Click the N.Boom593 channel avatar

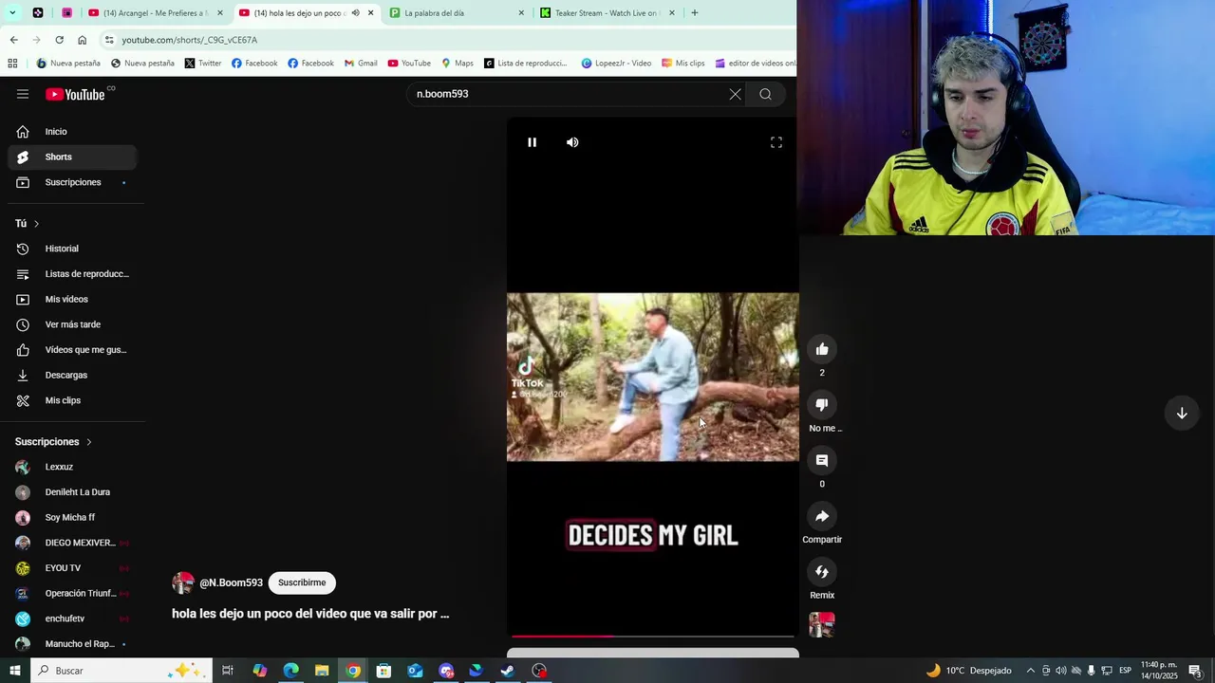click(x=183, y=582)
